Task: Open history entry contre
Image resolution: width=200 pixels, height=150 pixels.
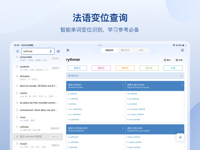Action: [x=38, y=95]
